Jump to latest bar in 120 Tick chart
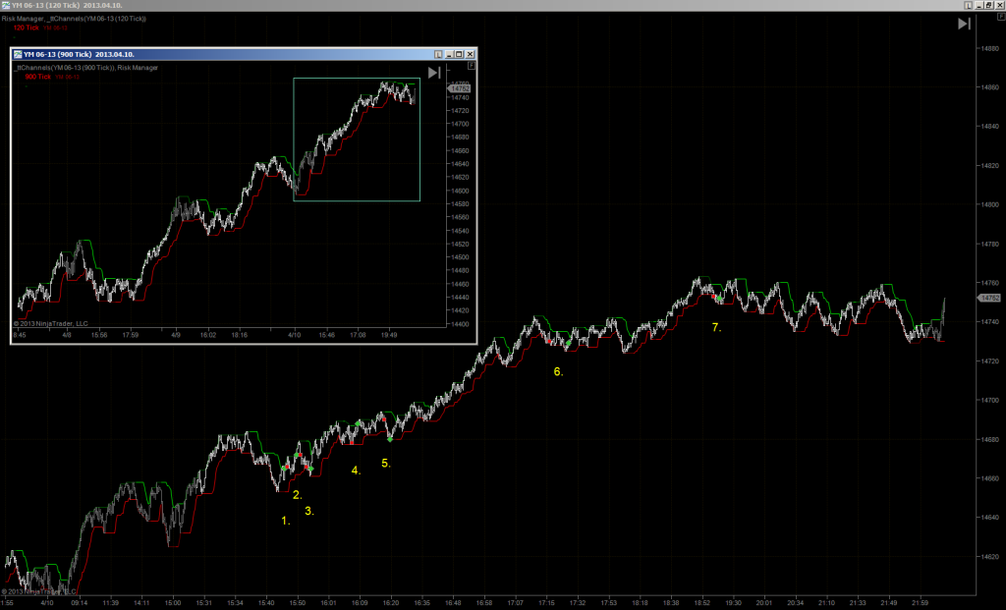 [x=964, y=24]
